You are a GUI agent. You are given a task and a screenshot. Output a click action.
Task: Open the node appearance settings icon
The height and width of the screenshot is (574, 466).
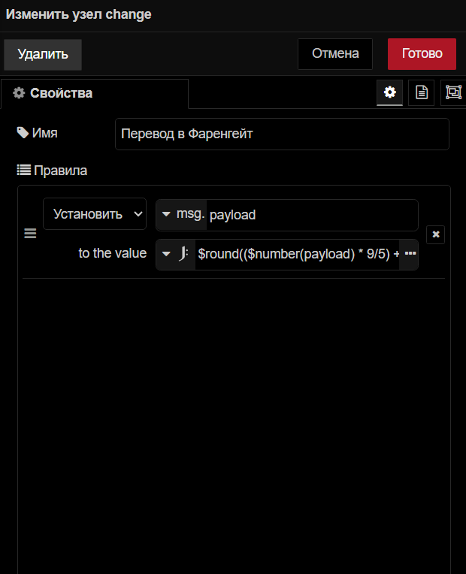tap(453, 92)
